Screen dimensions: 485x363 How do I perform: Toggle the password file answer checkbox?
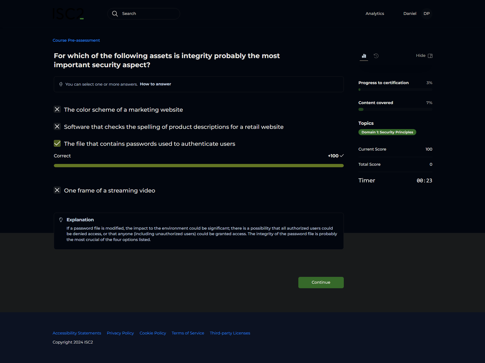(x=57, y=143)
